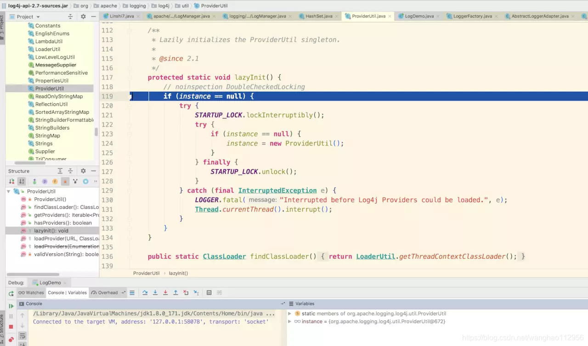The width and height of the screenshot is (588, 346).
Task: Show more Structure toolbar items chevron
Action: pyautogui.click(x=95, y=182)
